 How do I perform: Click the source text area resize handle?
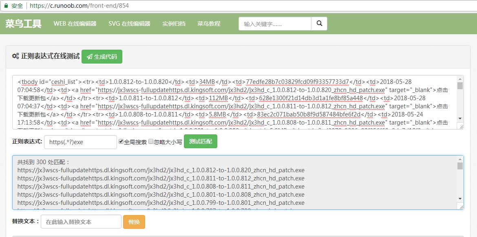coord(461,126)
